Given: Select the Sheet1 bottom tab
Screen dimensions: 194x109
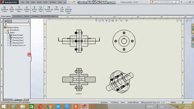Looking at the screenshot, I should coord(18,100).
